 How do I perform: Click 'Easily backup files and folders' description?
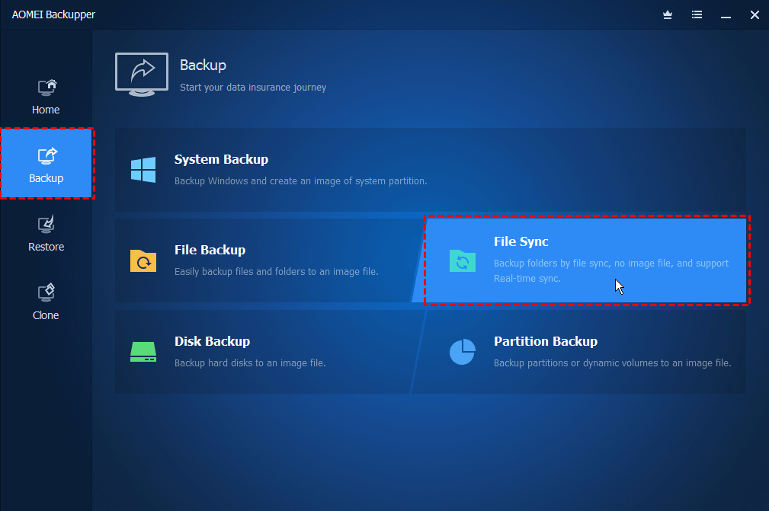pos(277,271)
